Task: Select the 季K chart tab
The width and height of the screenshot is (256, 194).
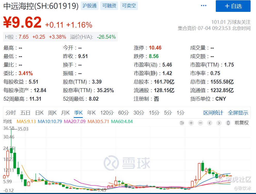Action: point(78,113)
